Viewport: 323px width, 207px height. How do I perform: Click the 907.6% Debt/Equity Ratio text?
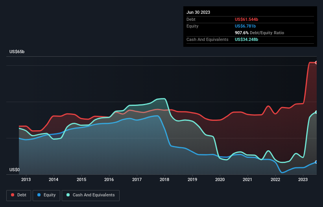(259, 33)
